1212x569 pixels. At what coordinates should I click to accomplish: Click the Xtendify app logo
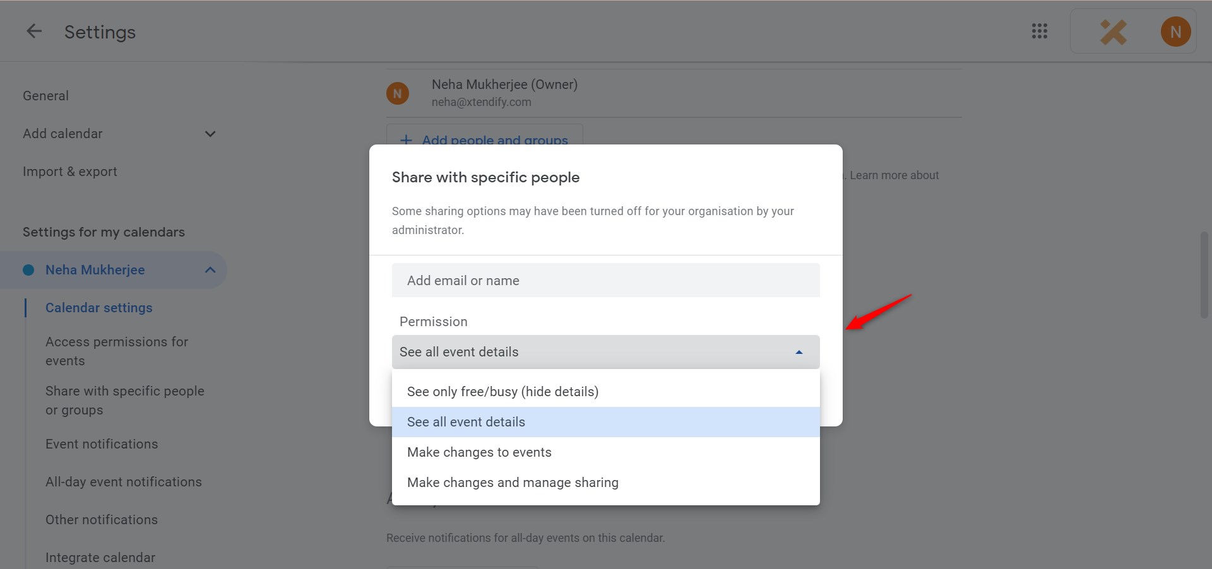tap(1114, 31)
